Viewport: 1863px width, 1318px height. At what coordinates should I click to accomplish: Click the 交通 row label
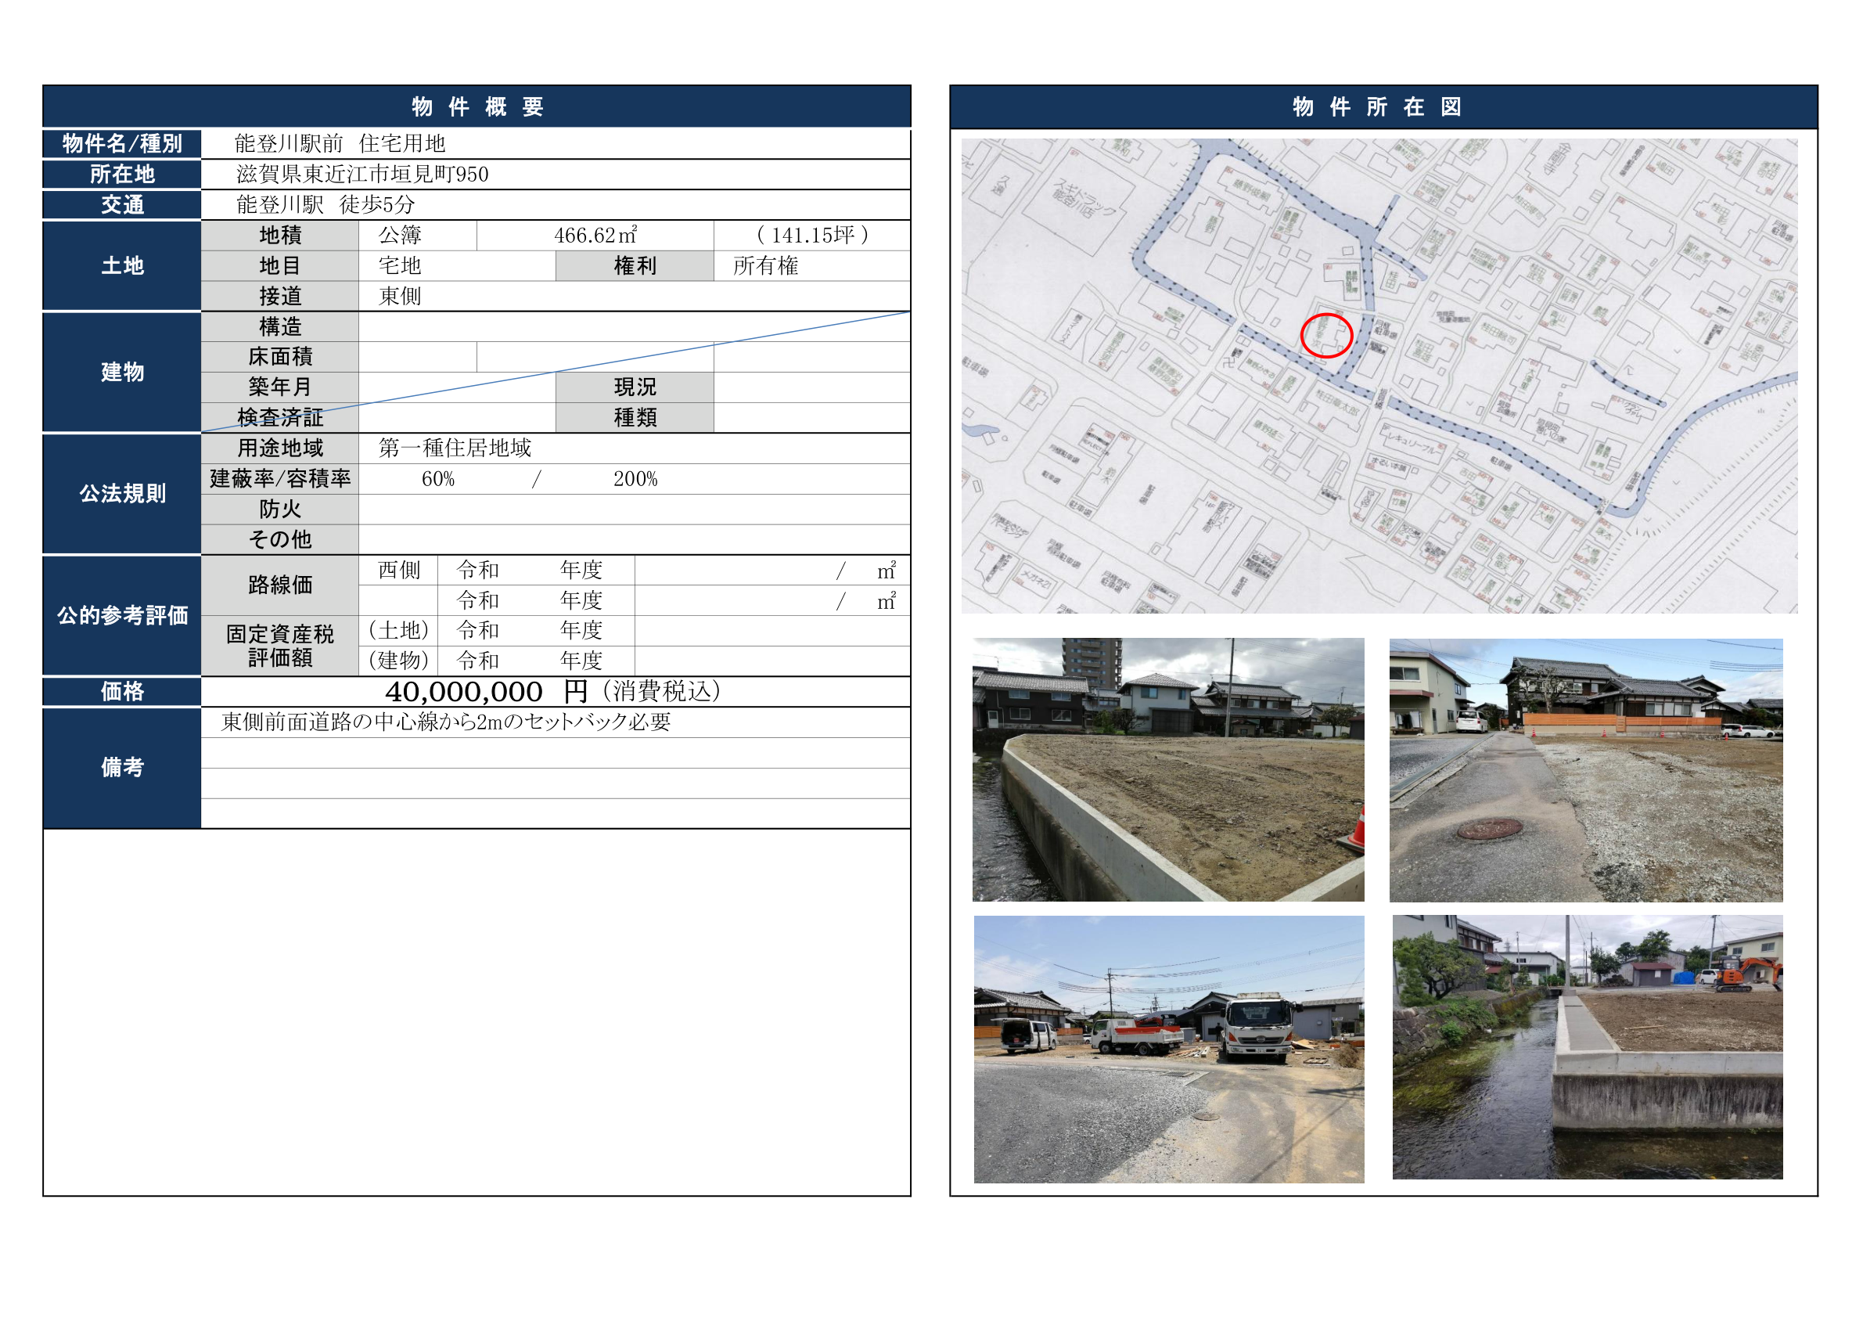(x=122, y=204)
